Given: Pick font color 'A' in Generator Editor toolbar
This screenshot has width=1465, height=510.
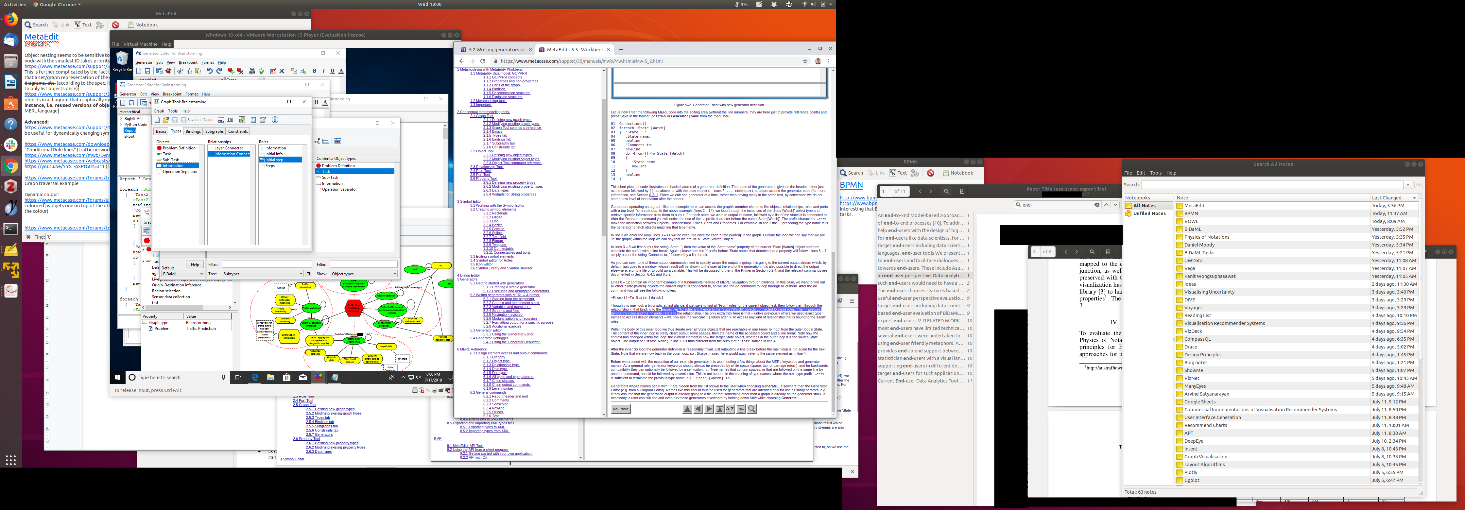Looking at the screenshot, I should 341,71.
